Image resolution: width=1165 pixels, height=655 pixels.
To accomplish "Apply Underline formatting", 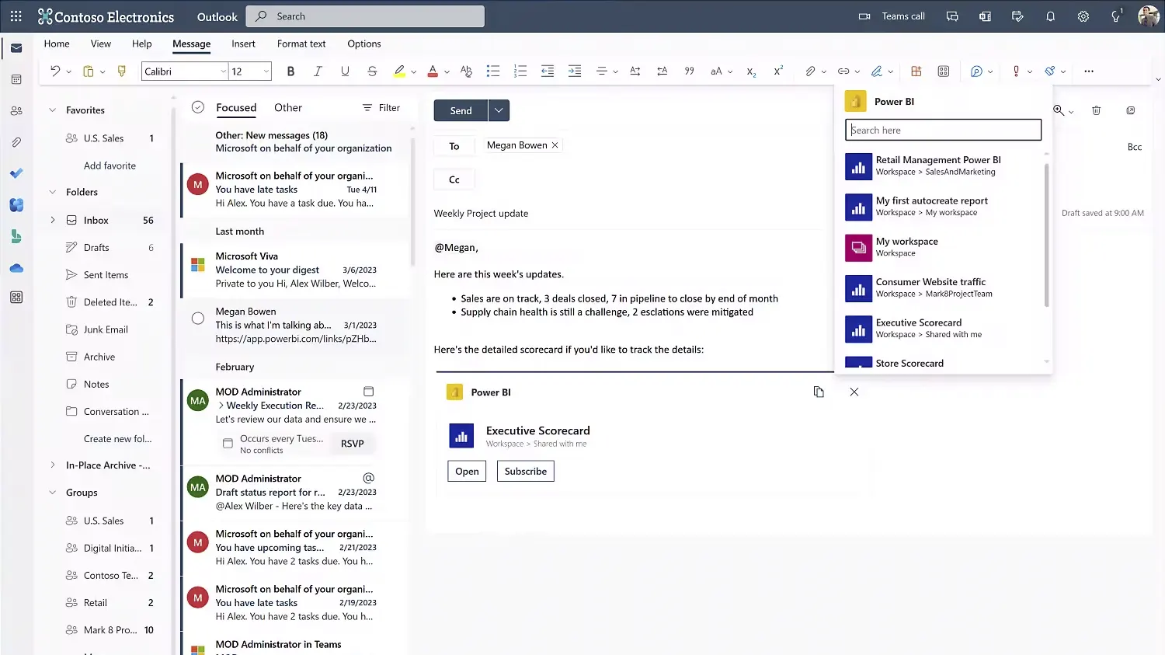I will (345, 71).
